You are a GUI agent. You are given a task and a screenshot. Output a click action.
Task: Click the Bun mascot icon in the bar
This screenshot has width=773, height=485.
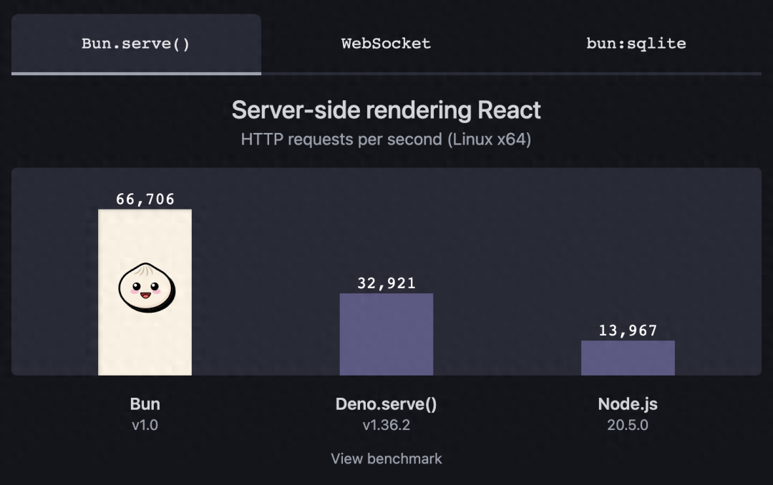coord(147,288)
